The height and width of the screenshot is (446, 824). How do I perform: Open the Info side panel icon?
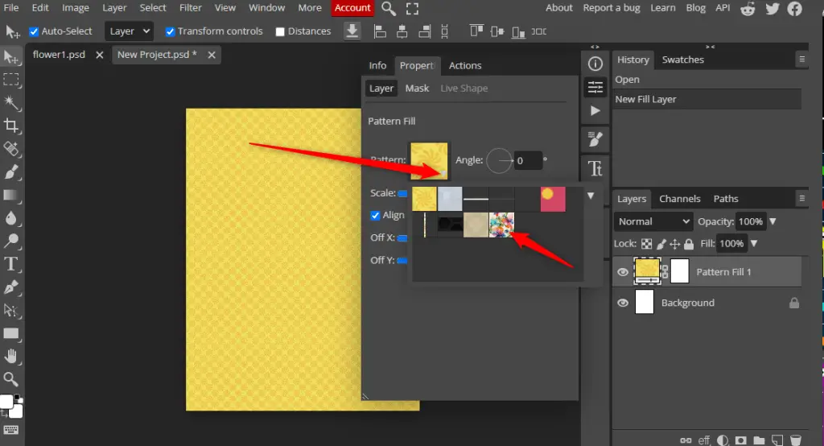tap(595, 64)
